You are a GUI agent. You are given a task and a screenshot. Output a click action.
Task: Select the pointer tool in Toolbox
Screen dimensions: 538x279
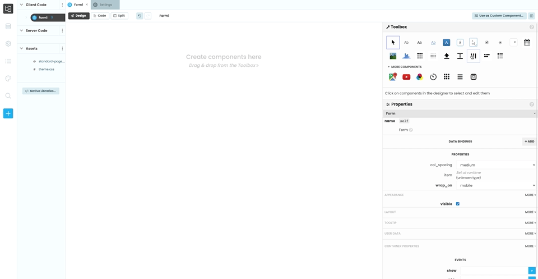393,43
